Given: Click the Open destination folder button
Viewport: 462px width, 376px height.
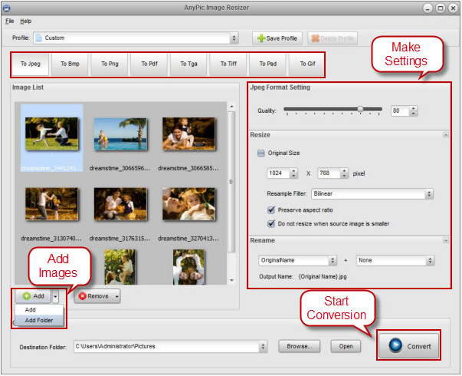Looking at the screenshot, I should click(x=346, y=346).
